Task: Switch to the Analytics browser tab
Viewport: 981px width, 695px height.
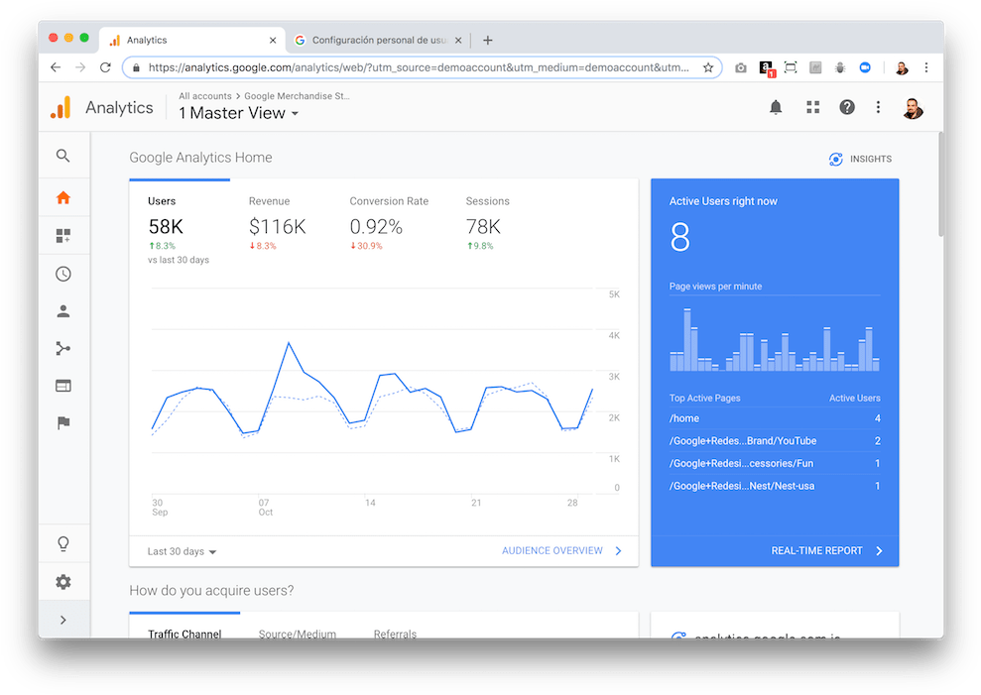Action: tap(192, 40)
